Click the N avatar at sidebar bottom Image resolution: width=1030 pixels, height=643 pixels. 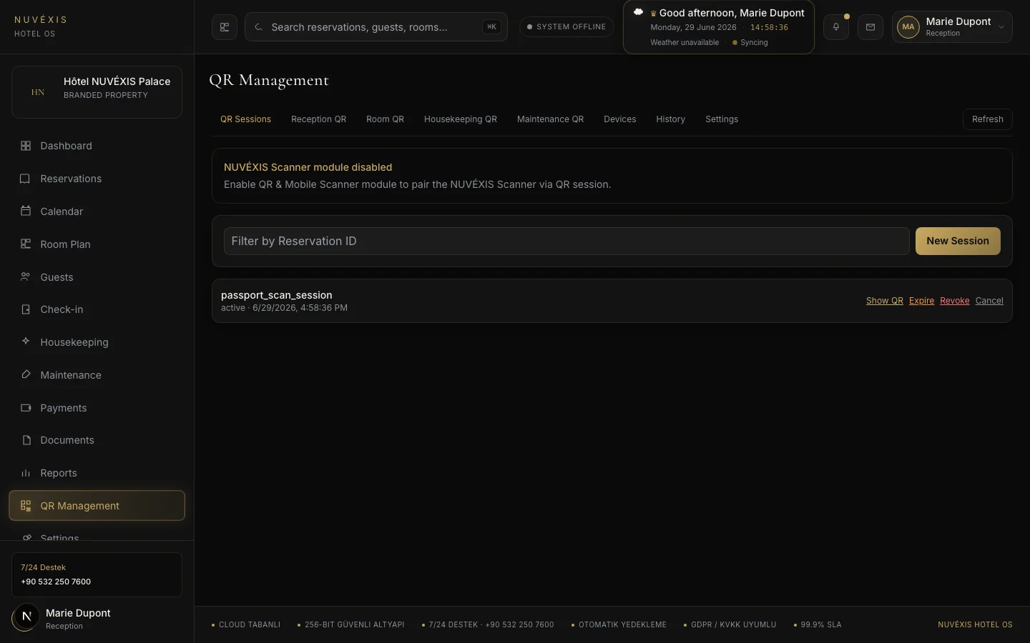tap(26, 617)
